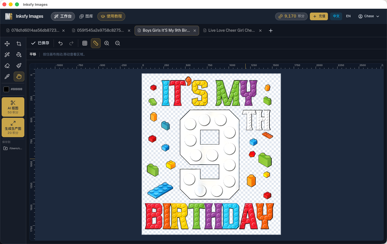
Task: Click the Inksfy Images logo
Action: (24, 16)
